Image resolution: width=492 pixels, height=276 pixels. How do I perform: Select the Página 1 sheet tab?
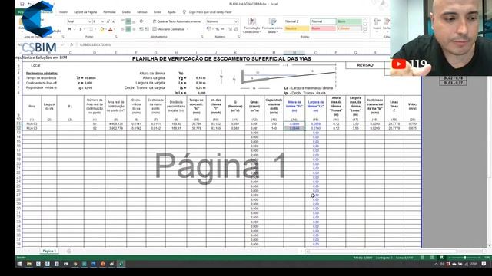(49, 251)
